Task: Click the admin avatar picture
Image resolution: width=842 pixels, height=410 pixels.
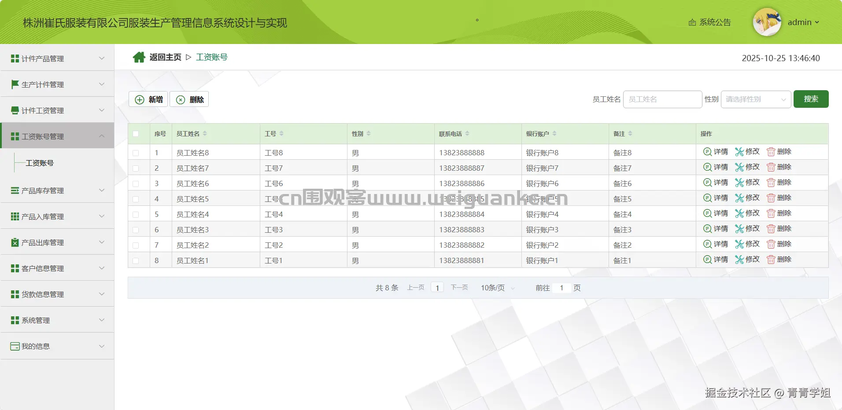Action: [767, 22]
